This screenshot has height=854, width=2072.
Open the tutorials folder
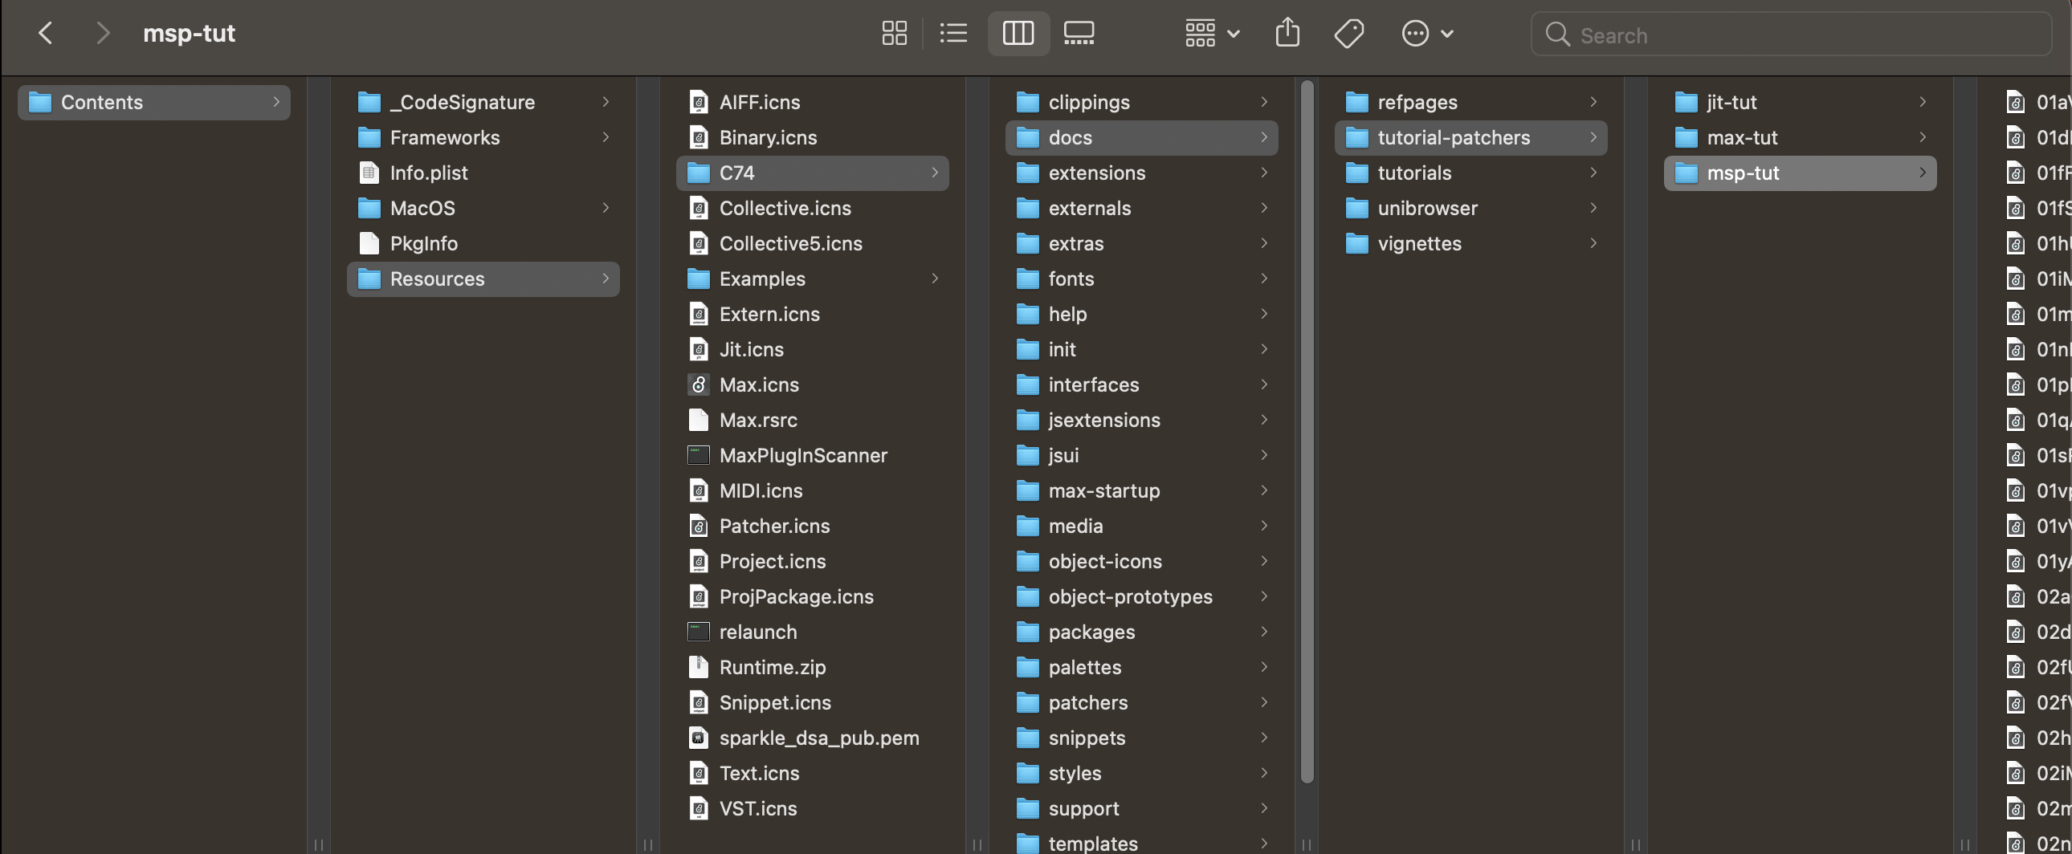pyautogui.click(x=1471, y=173)
